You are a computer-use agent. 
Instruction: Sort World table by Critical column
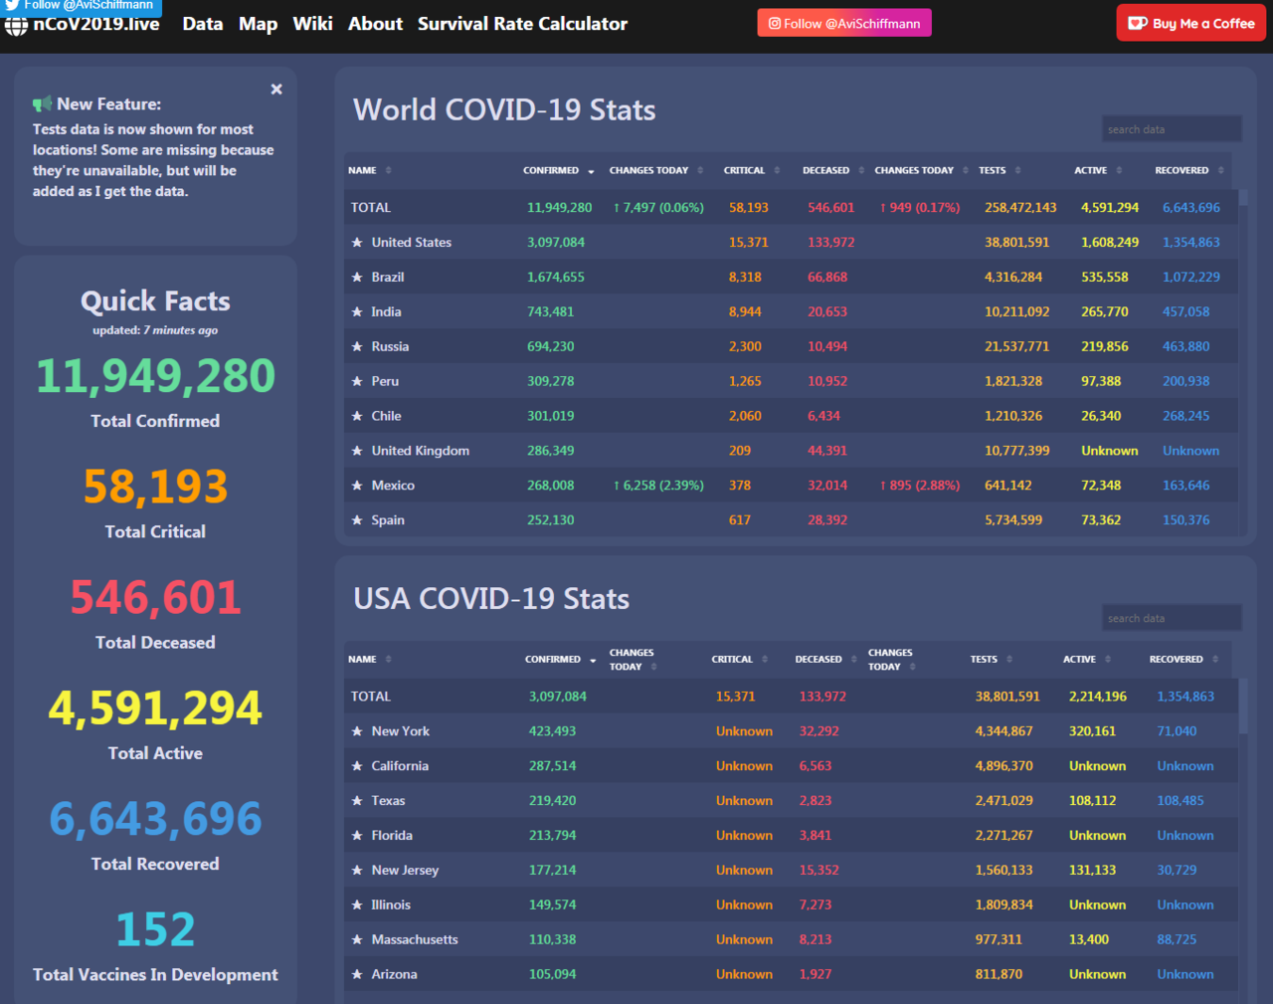tap(752, 170)
